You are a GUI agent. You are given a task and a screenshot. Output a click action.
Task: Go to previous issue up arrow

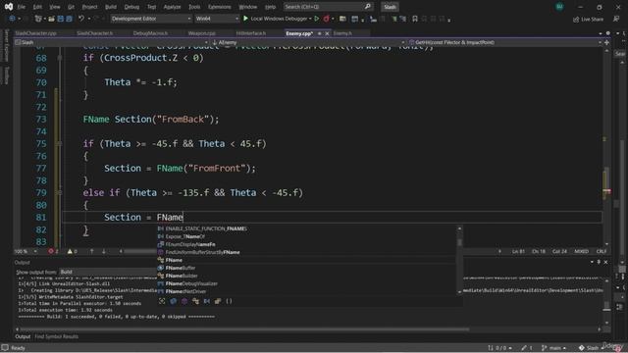click(x=91, y=251)
